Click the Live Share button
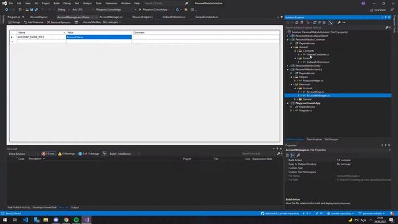The height and width of the screenshot is (224, 398). (377, 10)
